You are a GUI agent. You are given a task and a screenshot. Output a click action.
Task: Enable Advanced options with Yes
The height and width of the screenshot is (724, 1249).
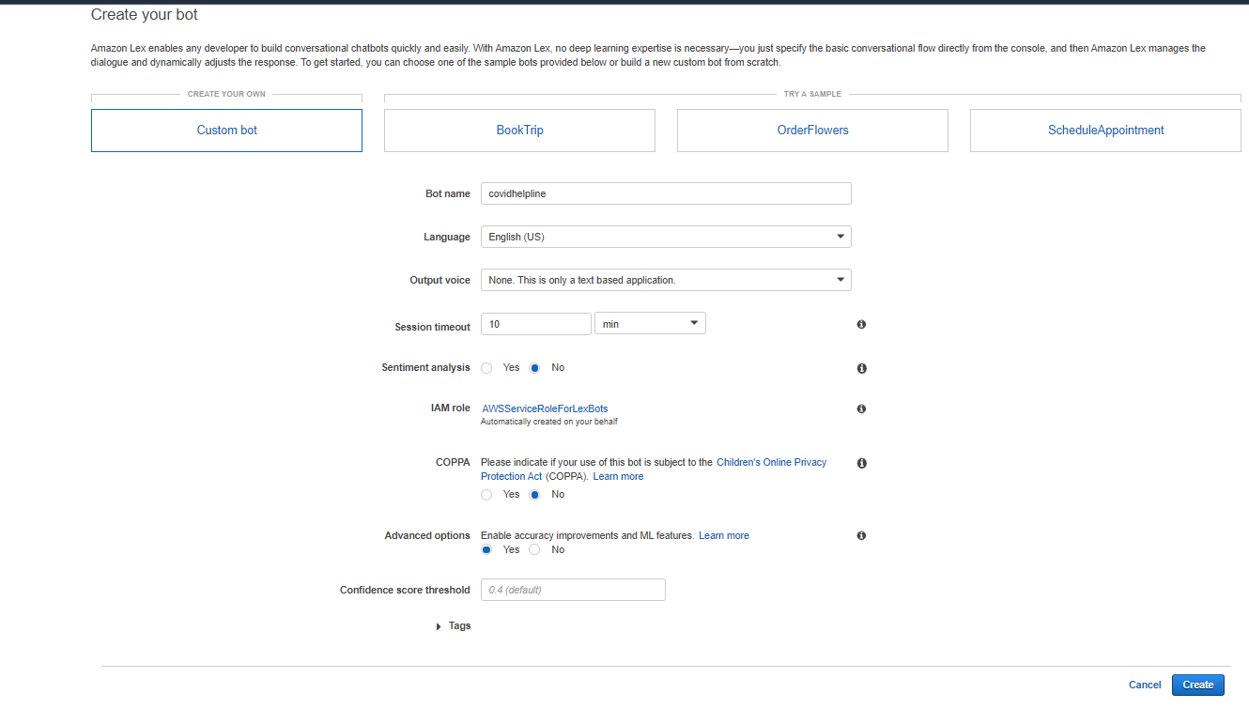(x=486, y=549)
